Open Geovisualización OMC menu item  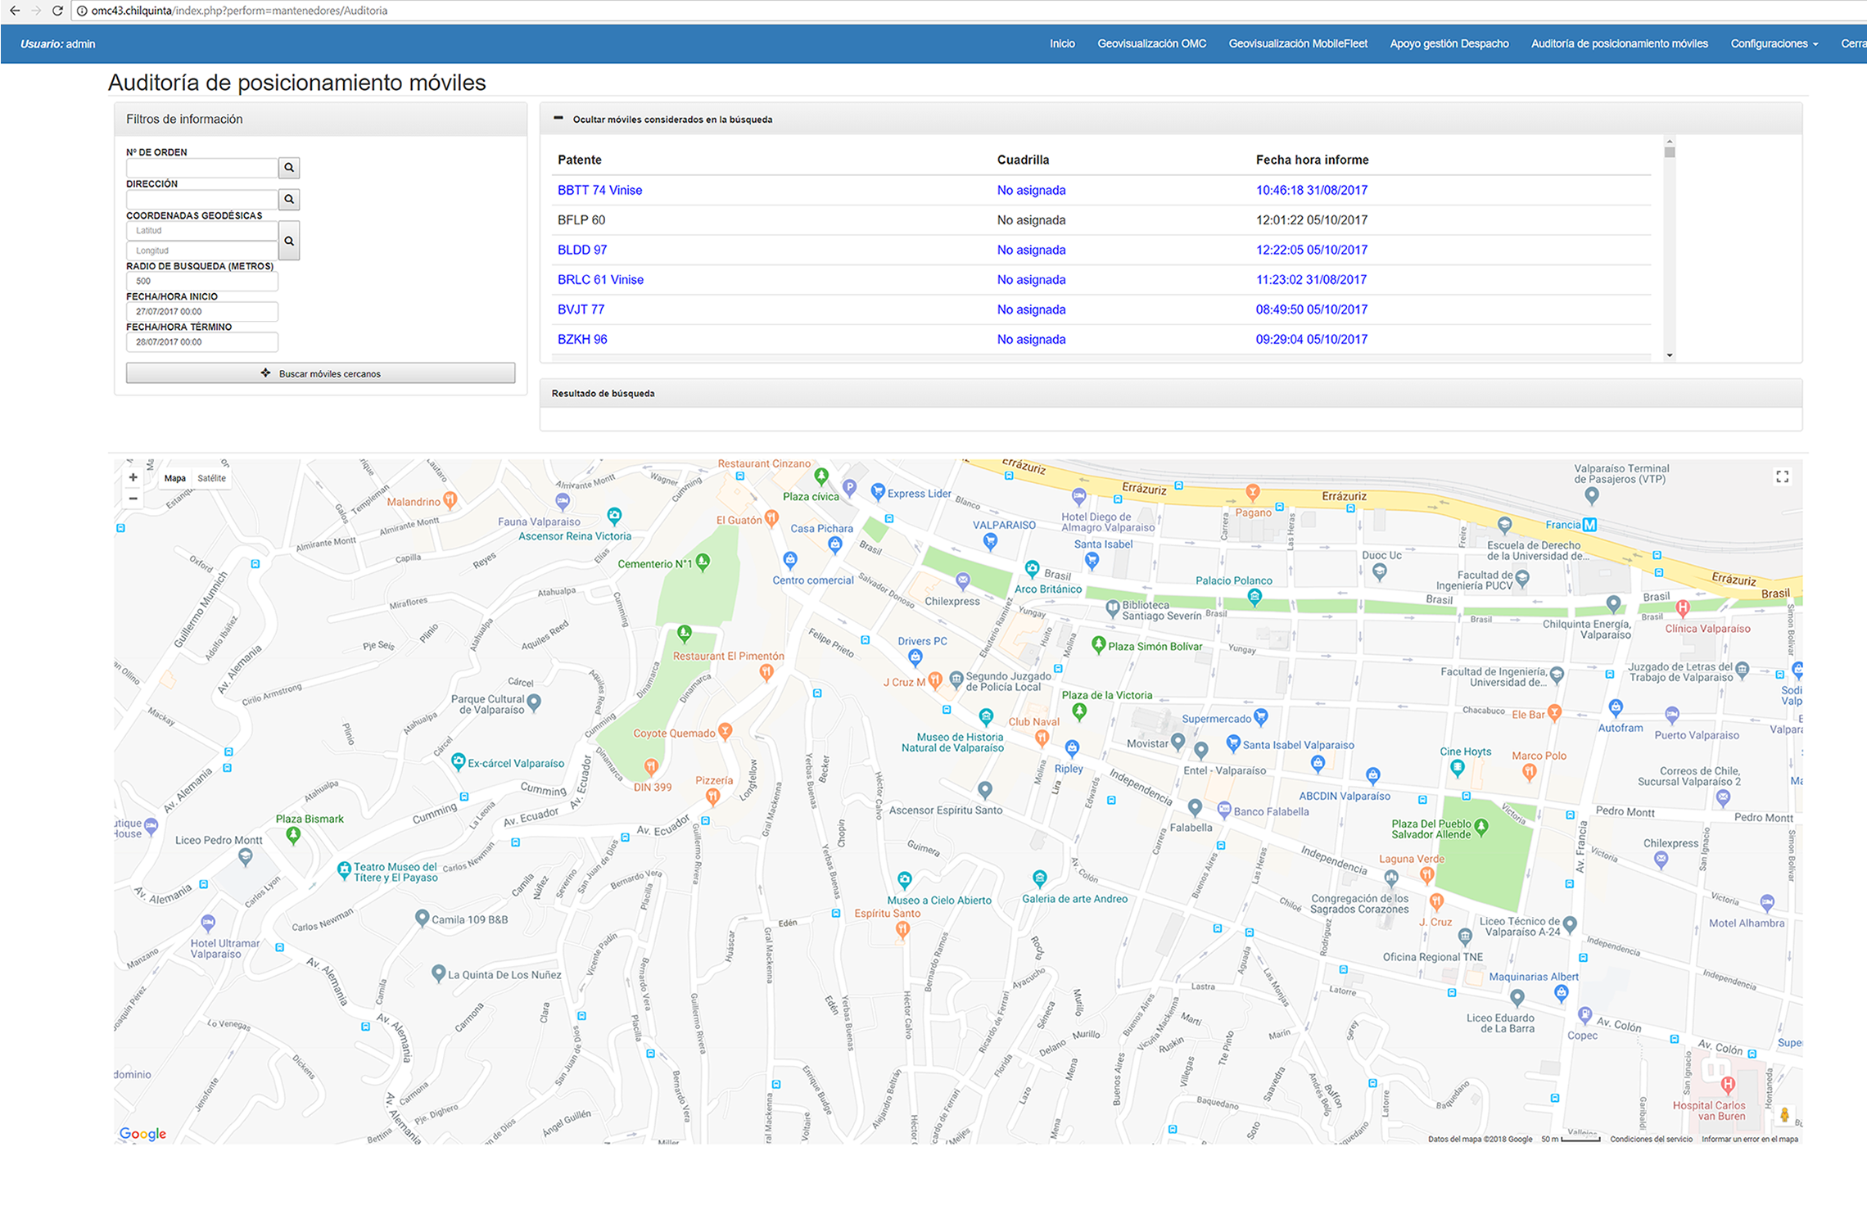coord(1151,43)
